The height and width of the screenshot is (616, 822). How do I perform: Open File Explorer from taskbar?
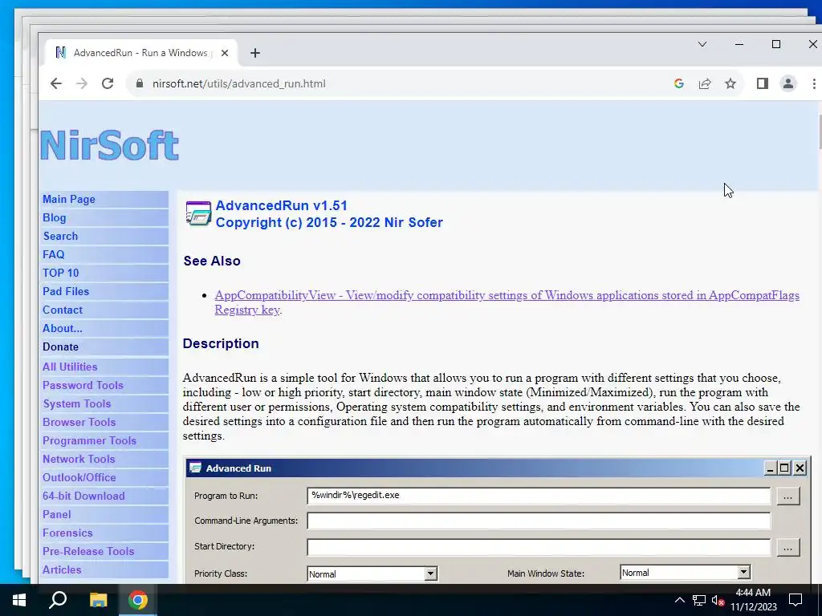pyautogui.click(x=98, y=600)
